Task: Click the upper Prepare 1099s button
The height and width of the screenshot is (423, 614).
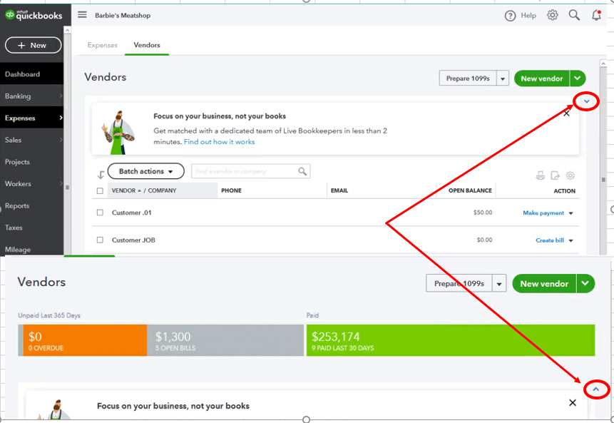Action: [x=468, y=78]
